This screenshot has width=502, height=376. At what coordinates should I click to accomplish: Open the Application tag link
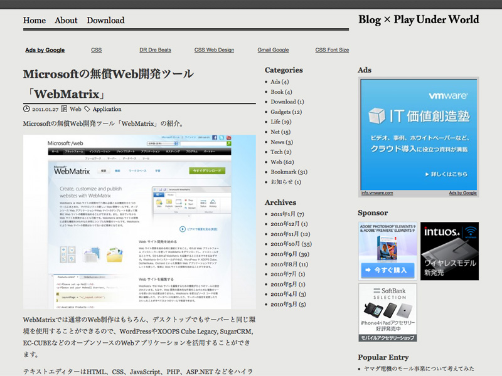click(107, 109)
